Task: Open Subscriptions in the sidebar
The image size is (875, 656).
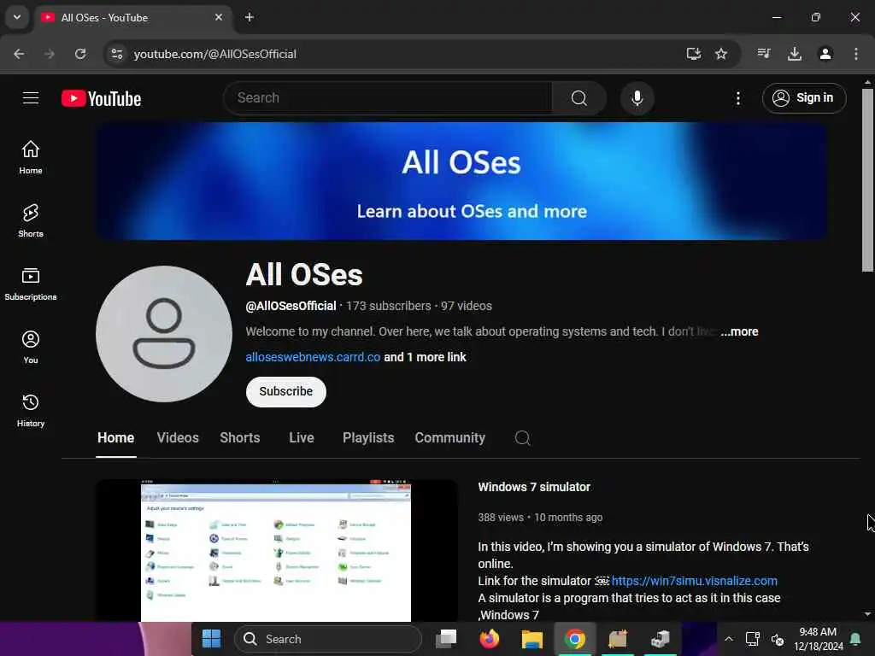Action: (31, 284)
